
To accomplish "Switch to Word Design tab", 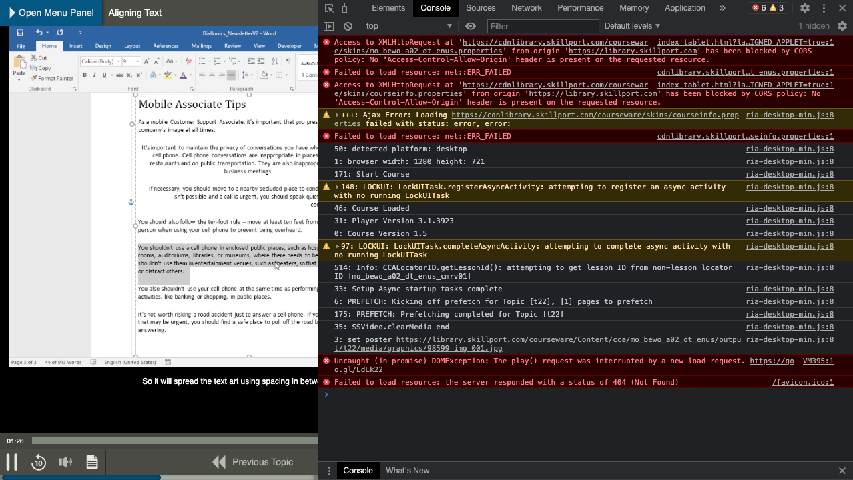I will click(103, 46).
